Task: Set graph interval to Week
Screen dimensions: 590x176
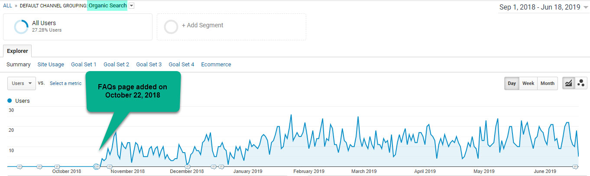Action: point(528,83)
